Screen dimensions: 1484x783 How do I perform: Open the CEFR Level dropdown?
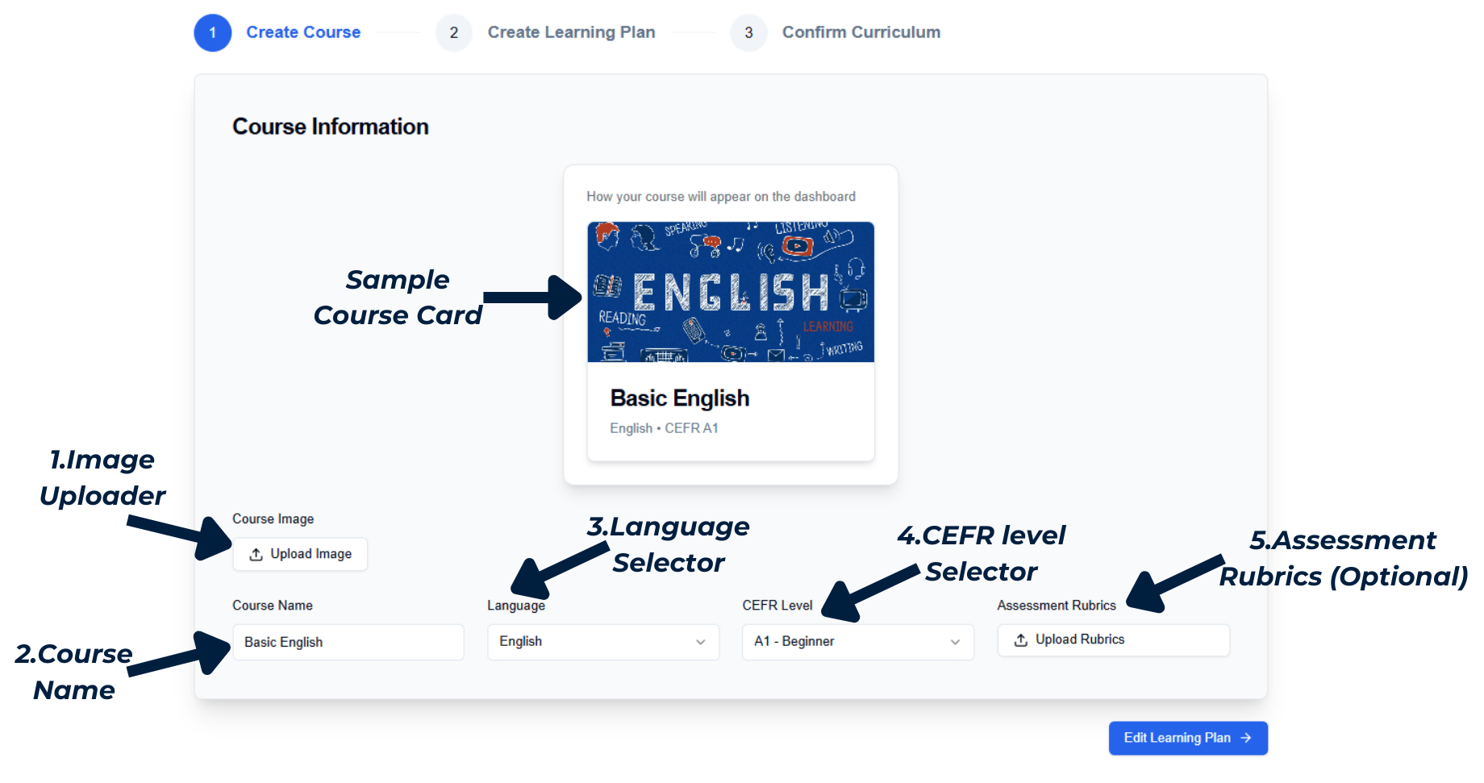tap(857, 642)
